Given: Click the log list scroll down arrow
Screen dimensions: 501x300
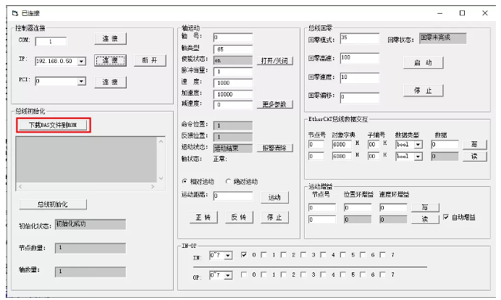Looking at the screenshot, I should coord(161,178).
